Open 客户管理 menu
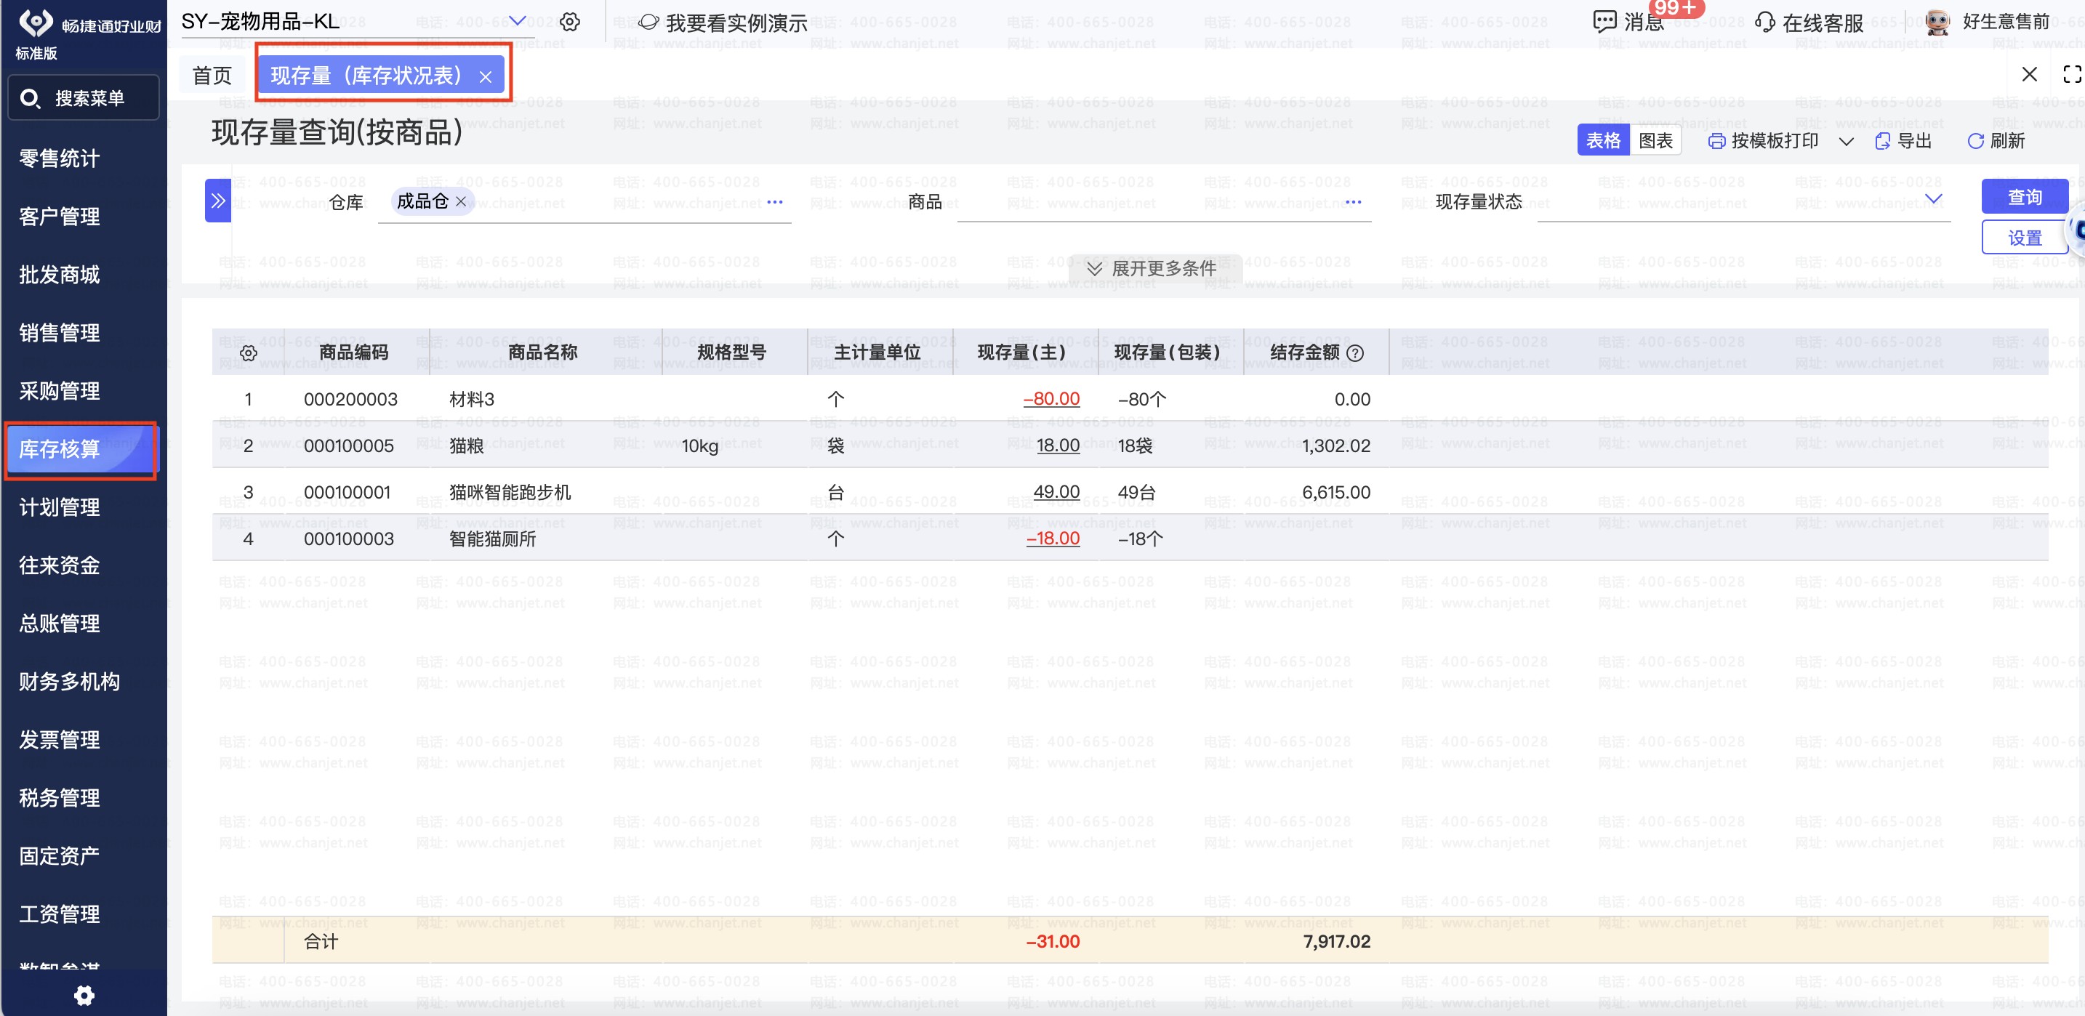The width and height of the screenshot is (2085, 1016). 60,217
